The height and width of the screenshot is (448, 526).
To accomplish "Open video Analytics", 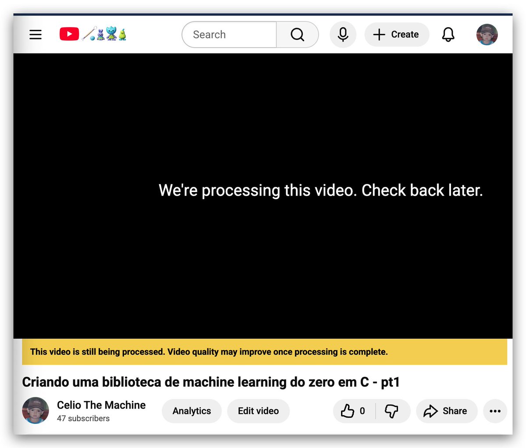I will click(192, 411).
